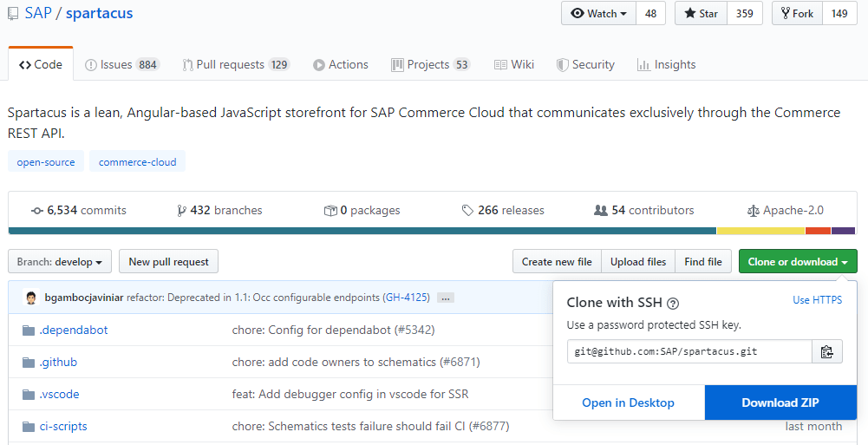Click the commerce-cloud topic tag

[137, 162]
